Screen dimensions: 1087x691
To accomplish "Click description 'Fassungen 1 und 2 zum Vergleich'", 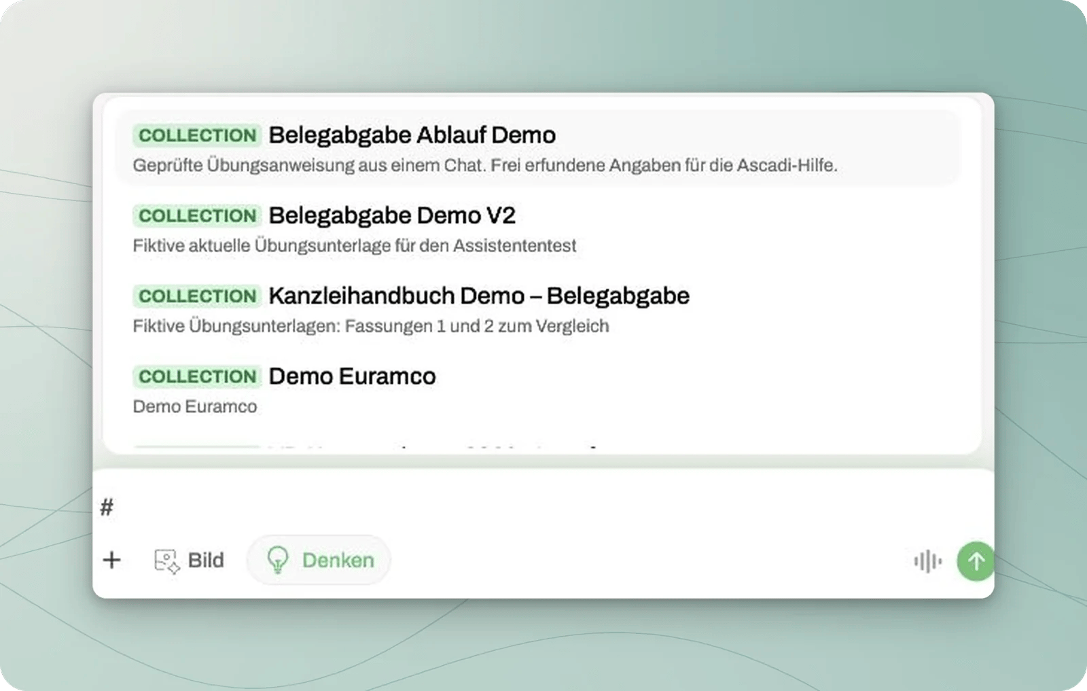I will (x=477, y=326).
